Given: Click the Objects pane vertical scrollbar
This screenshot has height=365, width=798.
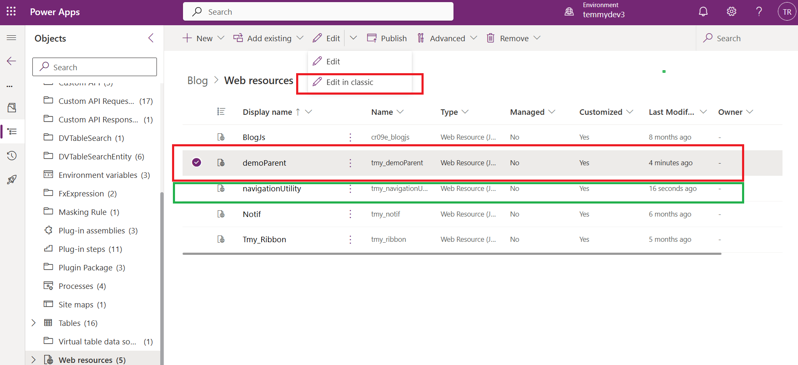Looking at the screenshot, I should (162, 278).
